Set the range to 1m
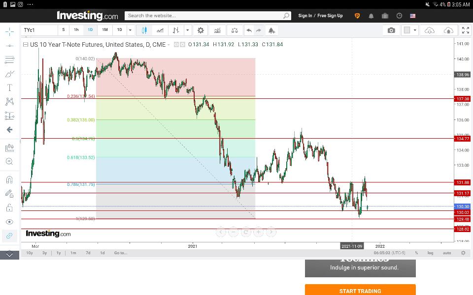The height and width of the screenshot is (295, 473). click(x=73, y=253)
